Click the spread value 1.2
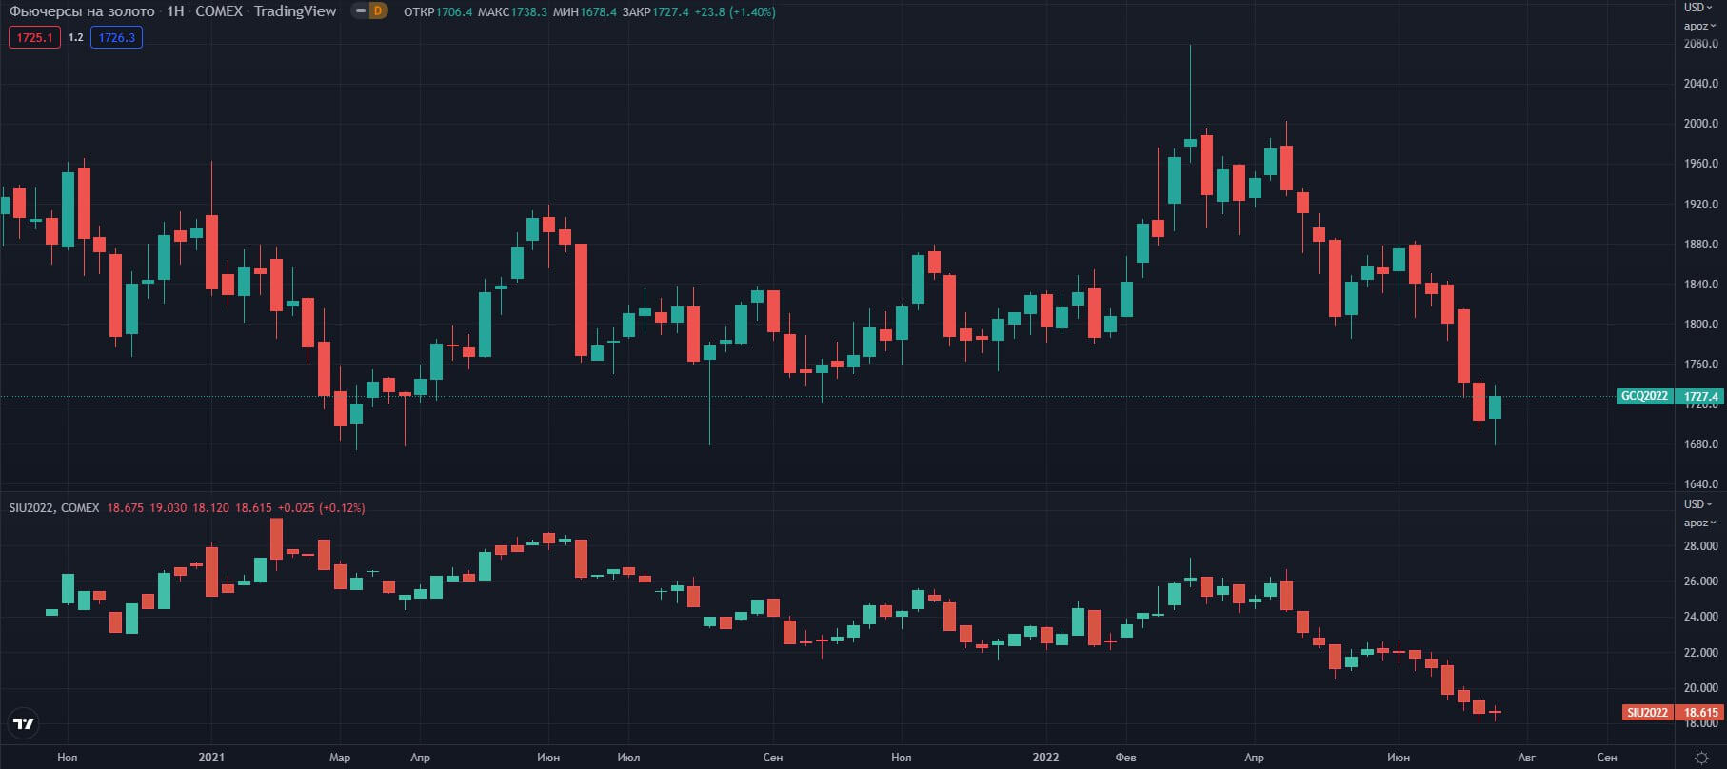Screen dimensions: 1727x769 click(x=76, y=37)
